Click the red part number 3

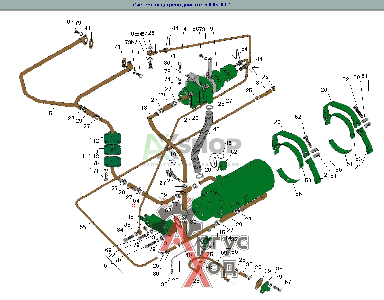[133, 206]
